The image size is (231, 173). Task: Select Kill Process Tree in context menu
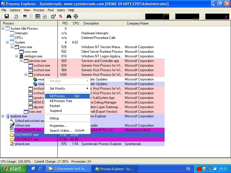tap(68, 101)
